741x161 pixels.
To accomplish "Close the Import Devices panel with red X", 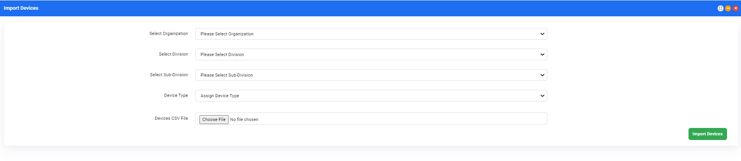I will point(736,8).
